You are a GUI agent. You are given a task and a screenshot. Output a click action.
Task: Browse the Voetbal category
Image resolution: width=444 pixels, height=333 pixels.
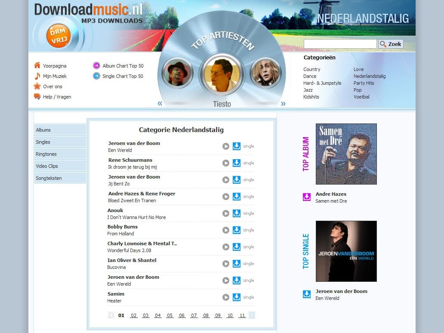(361, 97)
